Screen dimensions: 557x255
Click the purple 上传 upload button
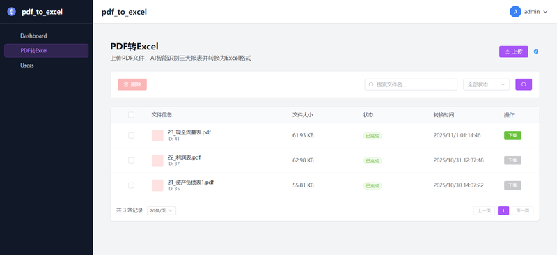click(514, 52)
